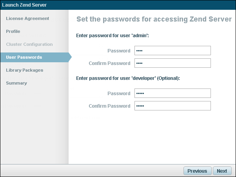Click the Password label in admin section
This screenshot has height=177, width=236.
(119, 51)
